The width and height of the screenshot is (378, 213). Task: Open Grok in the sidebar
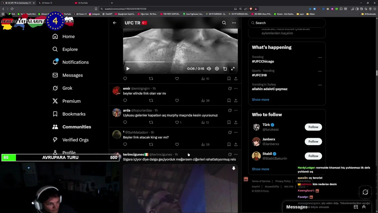coord(62,88)
